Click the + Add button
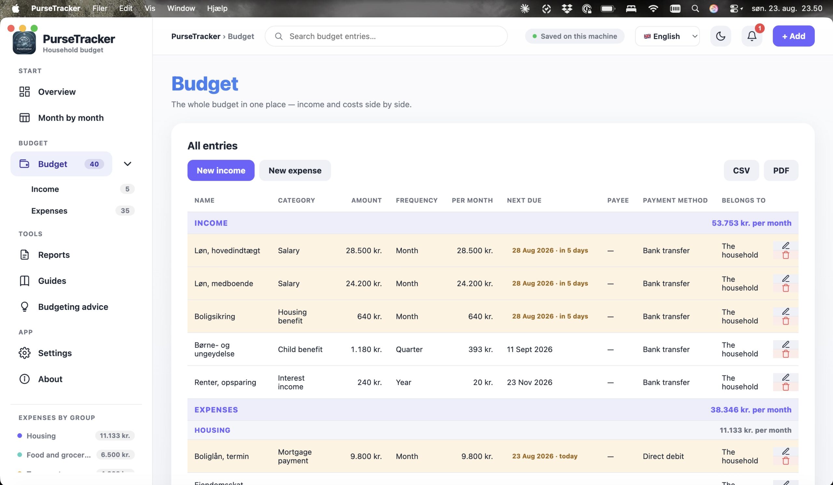 (793, 36)
